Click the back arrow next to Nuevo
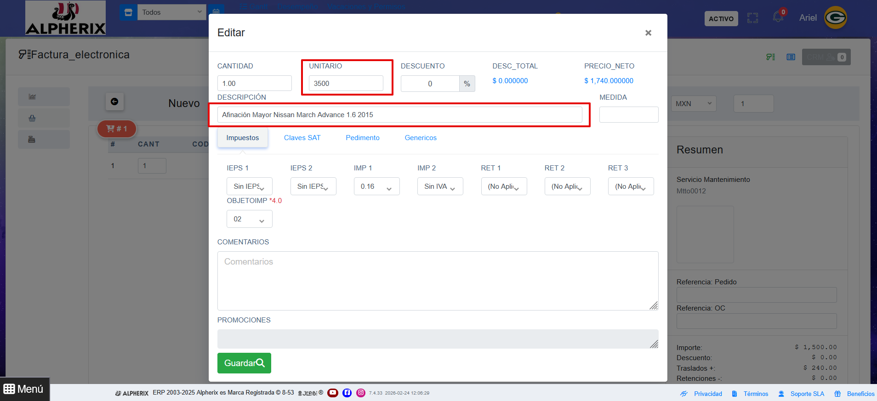877x401 pixels. coord(114,102)
